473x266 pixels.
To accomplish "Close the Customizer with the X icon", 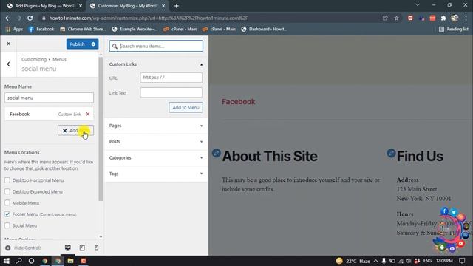I will pos(8,44).
